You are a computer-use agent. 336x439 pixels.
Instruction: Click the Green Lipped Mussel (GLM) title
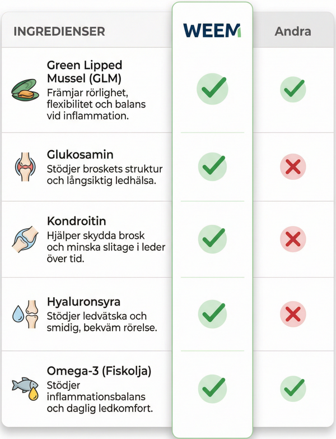pos(84,71)
